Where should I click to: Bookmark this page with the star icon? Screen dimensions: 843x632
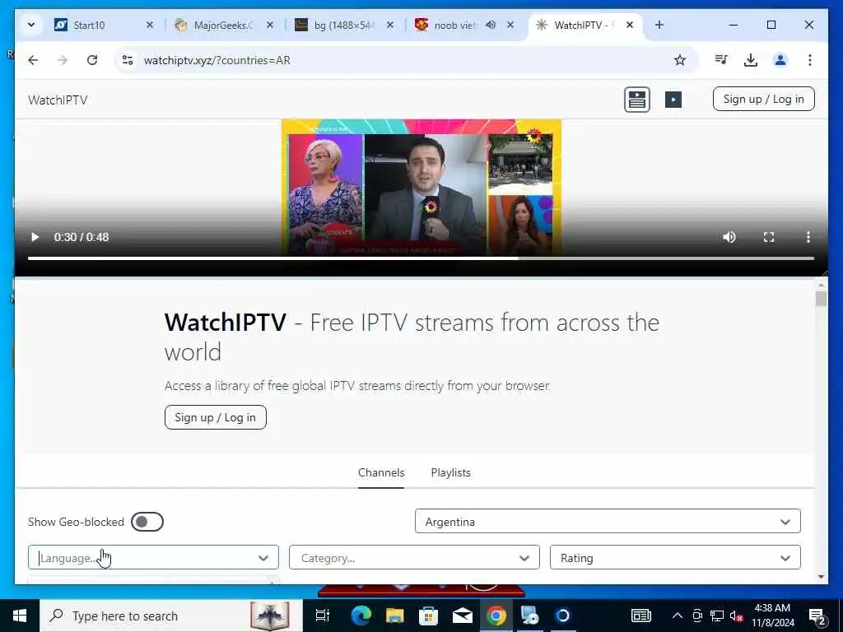[679, 60]
